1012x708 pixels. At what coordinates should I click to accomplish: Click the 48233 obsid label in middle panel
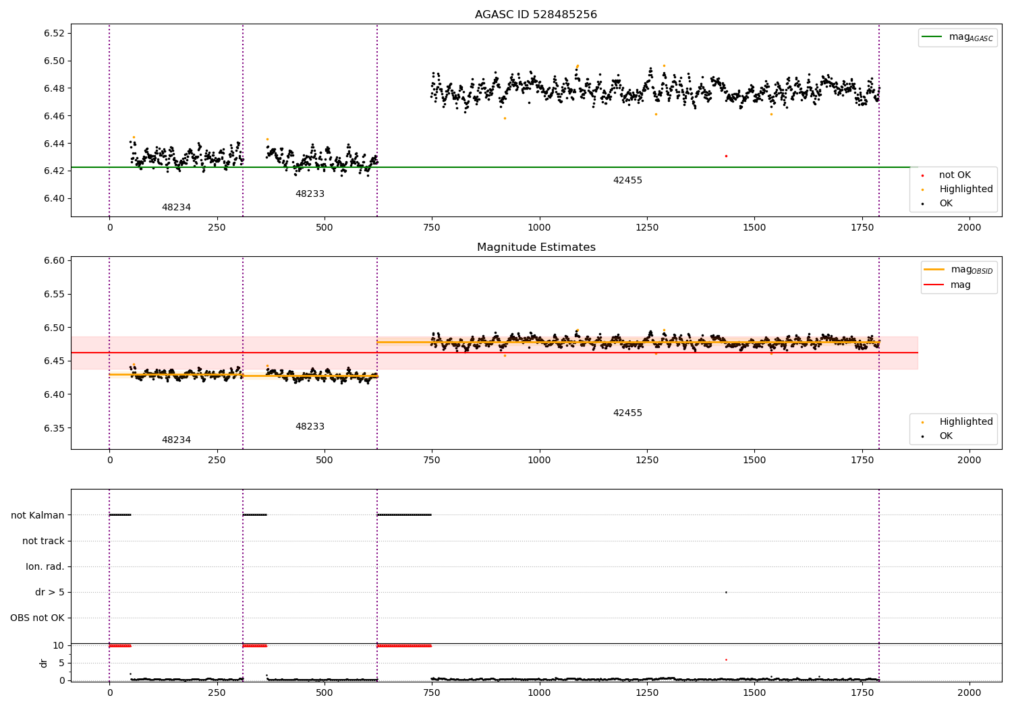click(x=310, y=427)
